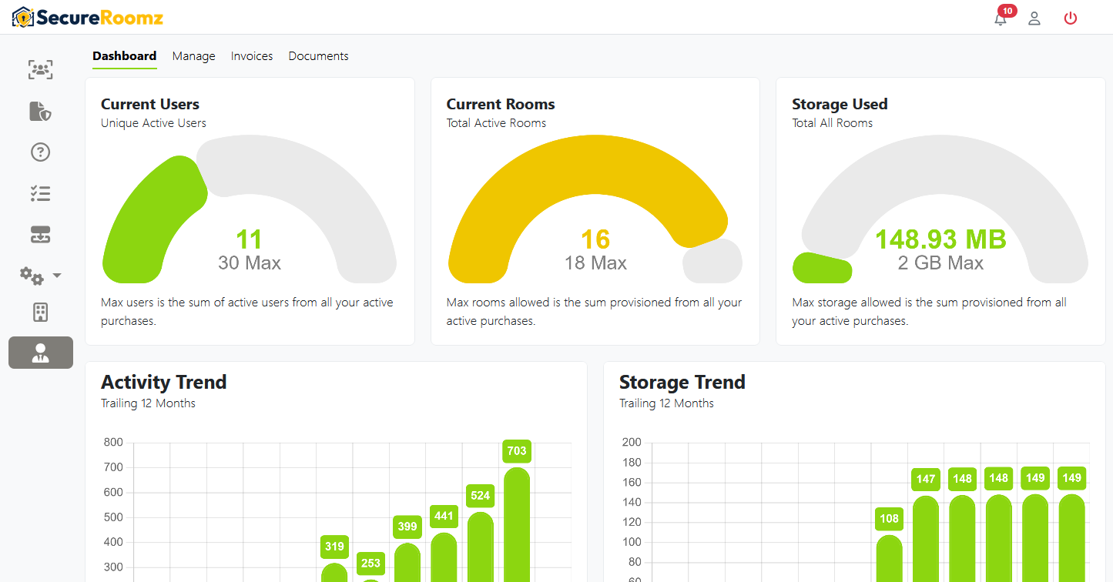Click the "Activity Trend" chart heading
The image size is (1113, 582).
(164, 383)
